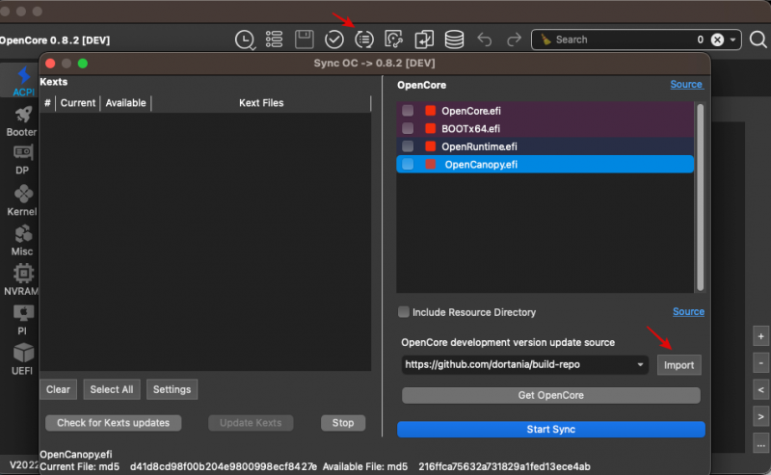This screenshot has height=475, width=771.
Task: Click the checkmark validate icon in toolbar
Action: (334, 40)
